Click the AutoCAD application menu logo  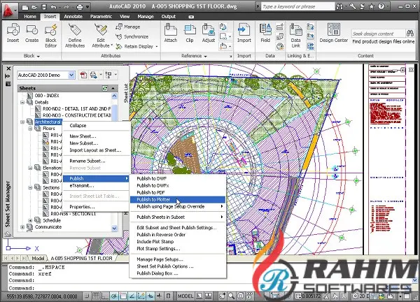click(x=8, y=10)
